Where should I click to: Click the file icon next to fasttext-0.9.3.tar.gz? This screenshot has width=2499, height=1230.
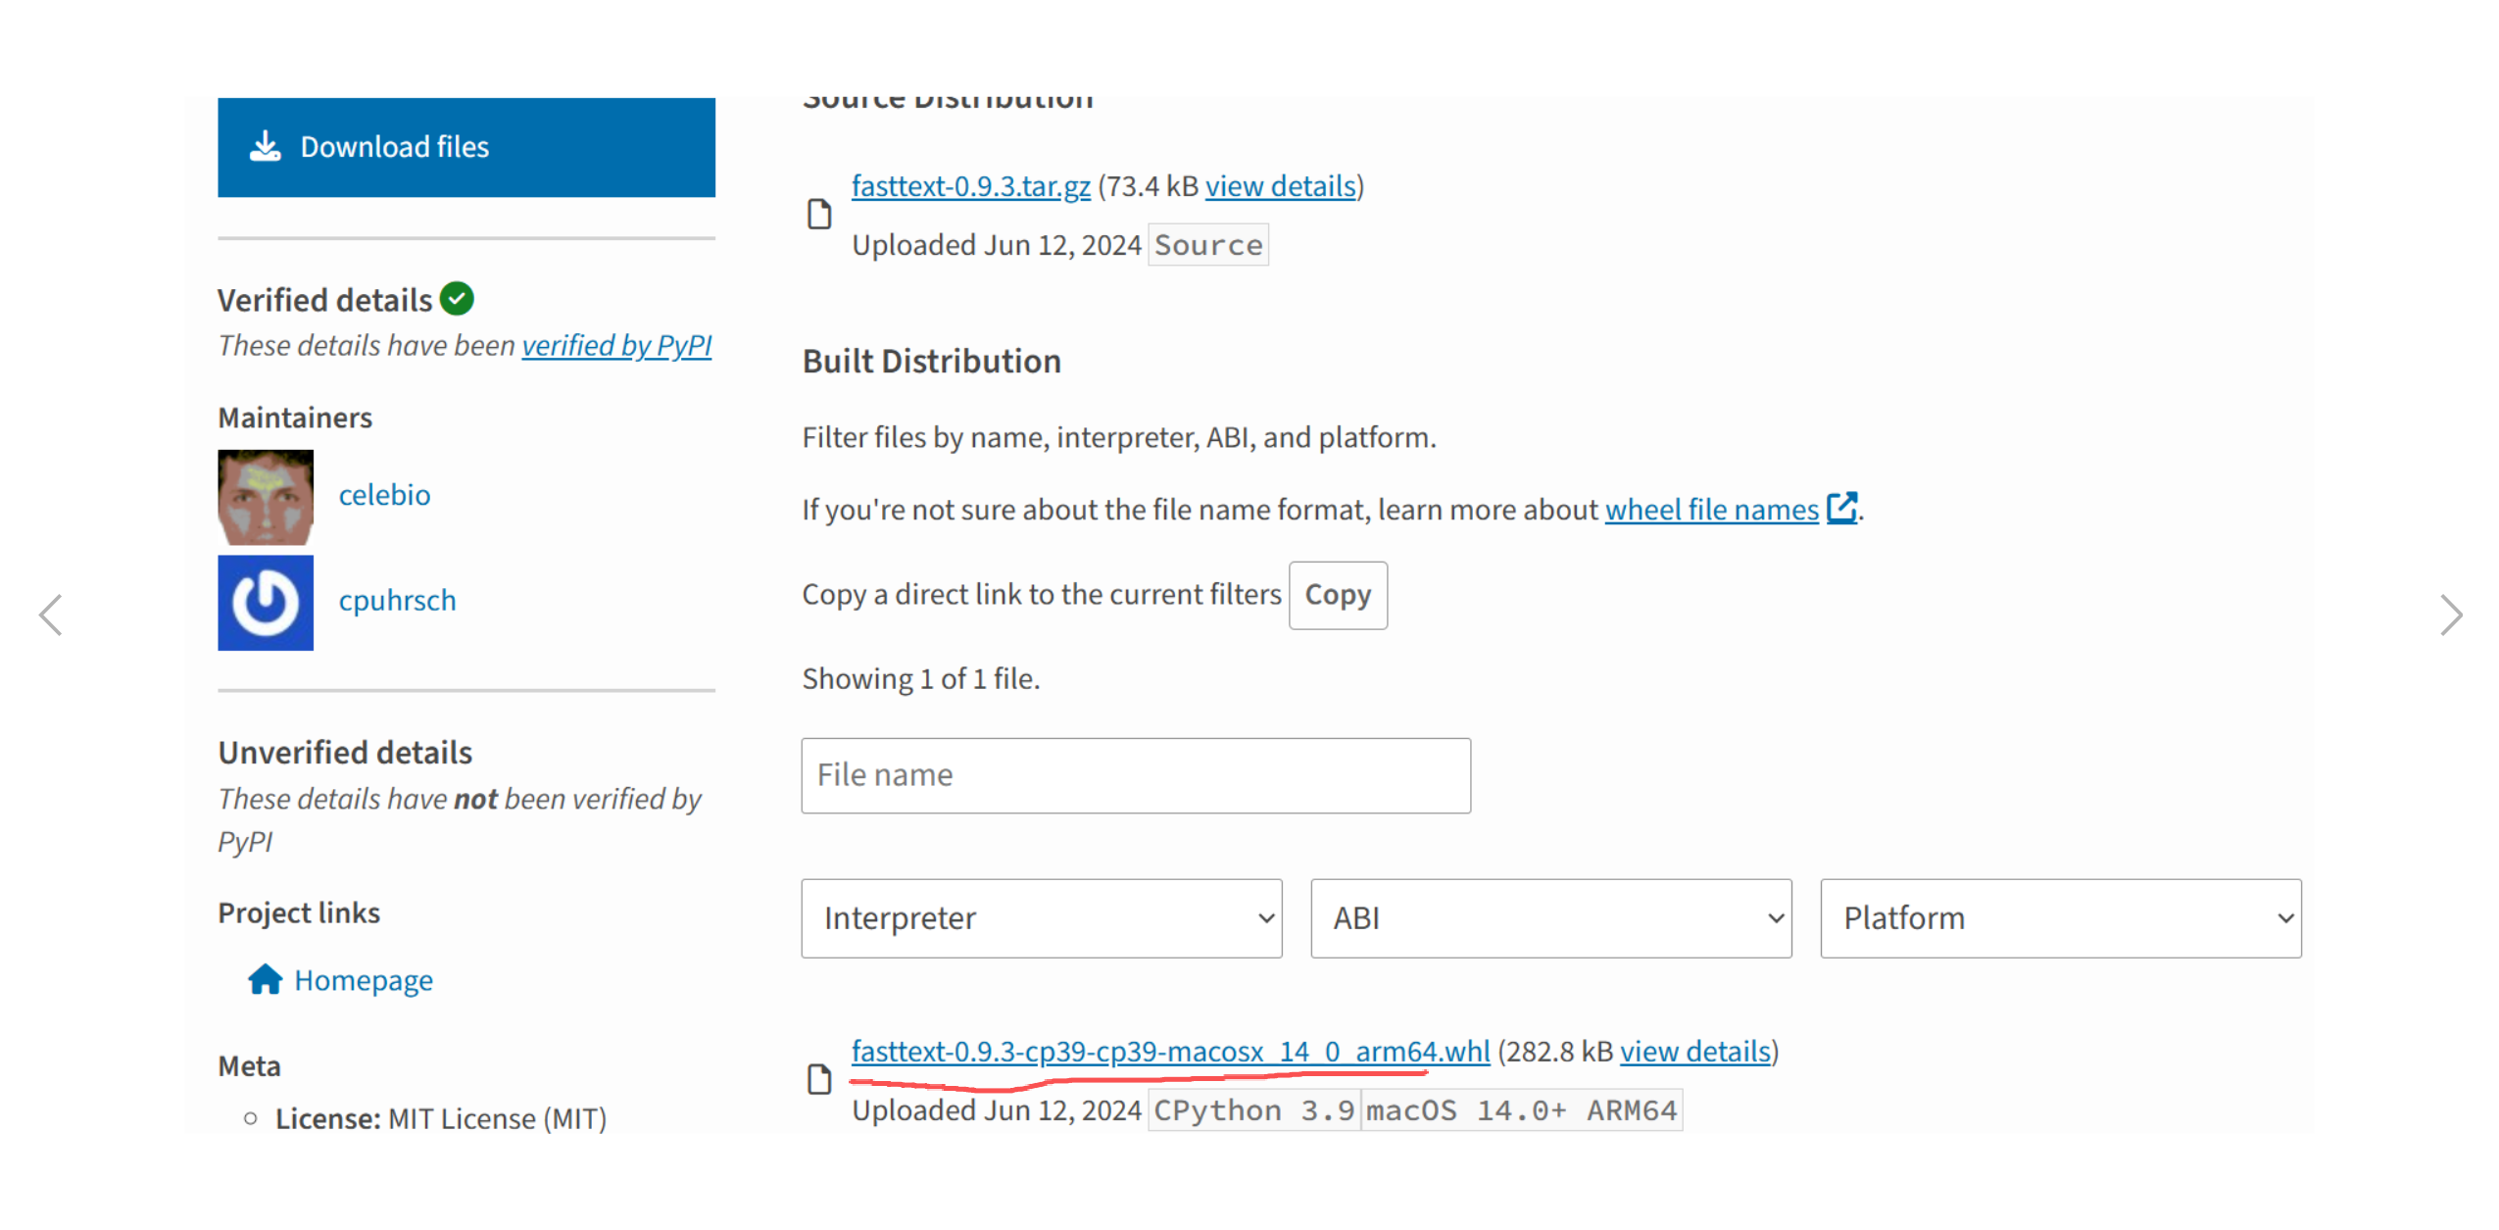pos(818,214)
